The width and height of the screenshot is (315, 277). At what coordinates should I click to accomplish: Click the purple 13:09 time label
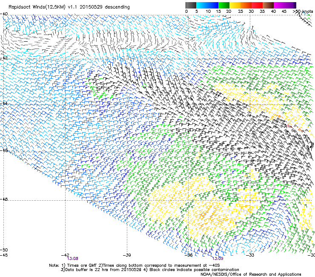coord(218,259)
